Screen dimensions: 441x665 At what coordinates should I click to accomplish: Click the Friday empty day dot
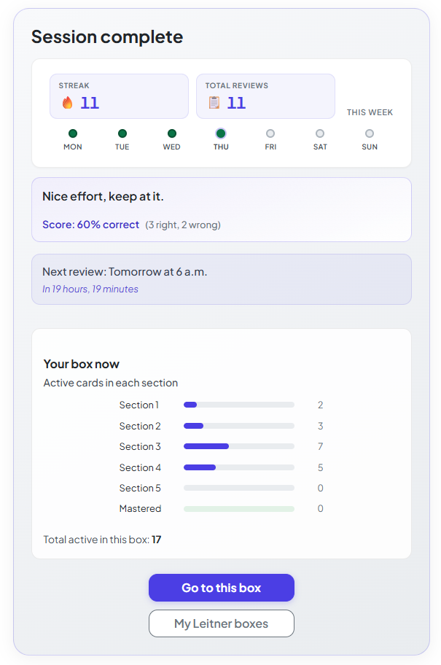click(x=270, y=133)
